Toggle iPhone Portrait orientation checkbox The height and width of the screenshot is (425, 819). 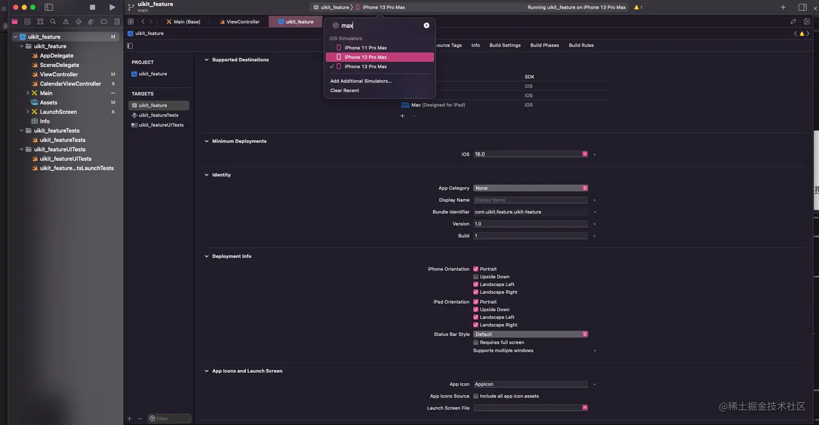(476, 269)
